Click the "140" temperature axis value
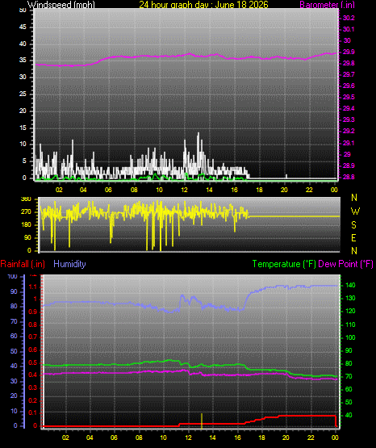The image size is (376, 448). click(x=350, y=285)
